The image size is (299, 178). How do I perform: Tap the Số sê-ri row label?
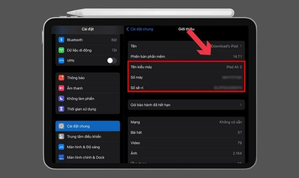(137, 88)
